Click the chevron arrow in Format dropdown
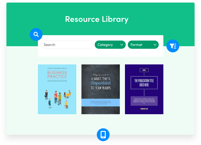The width and height of the screenshot is (201, 145). pos(155,45)
